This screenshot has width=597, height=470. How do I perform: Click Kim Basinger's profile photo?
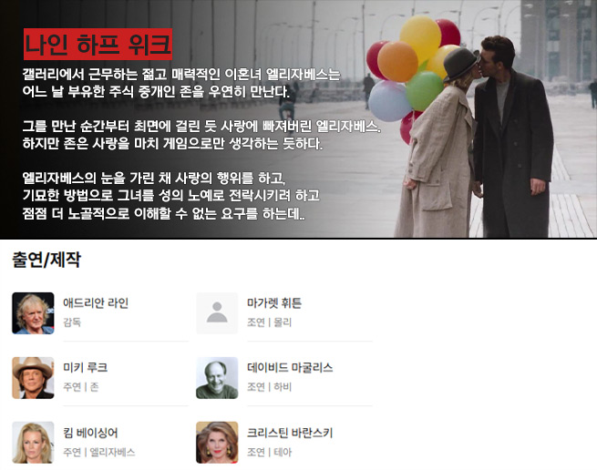(x=33, y=443)
